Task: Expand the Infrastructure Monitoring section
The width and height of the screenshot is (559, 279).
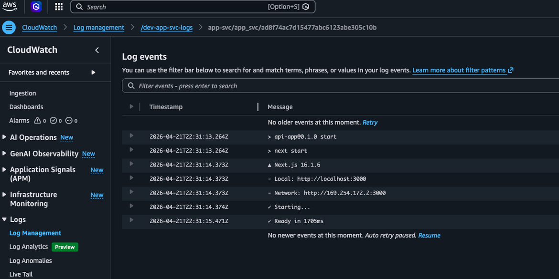Action: (4, 194)
